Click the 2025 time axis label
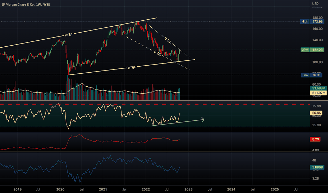This screenshot has width=328, height=193. click(x=275, y=189)
